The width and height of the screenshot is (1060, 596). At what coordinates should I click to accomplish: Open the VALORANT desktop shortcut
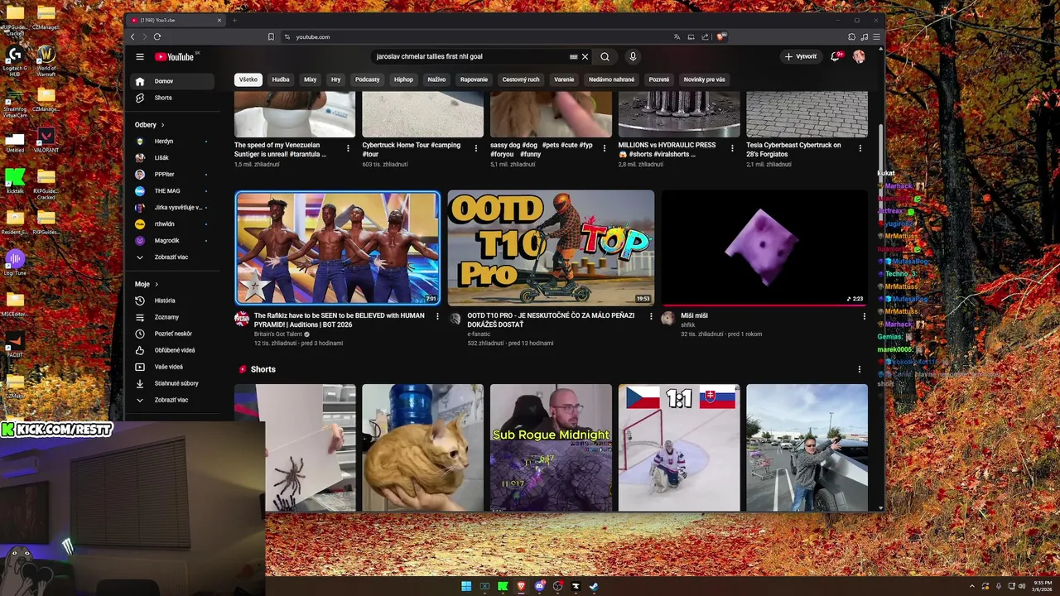[x=46, y=139]
